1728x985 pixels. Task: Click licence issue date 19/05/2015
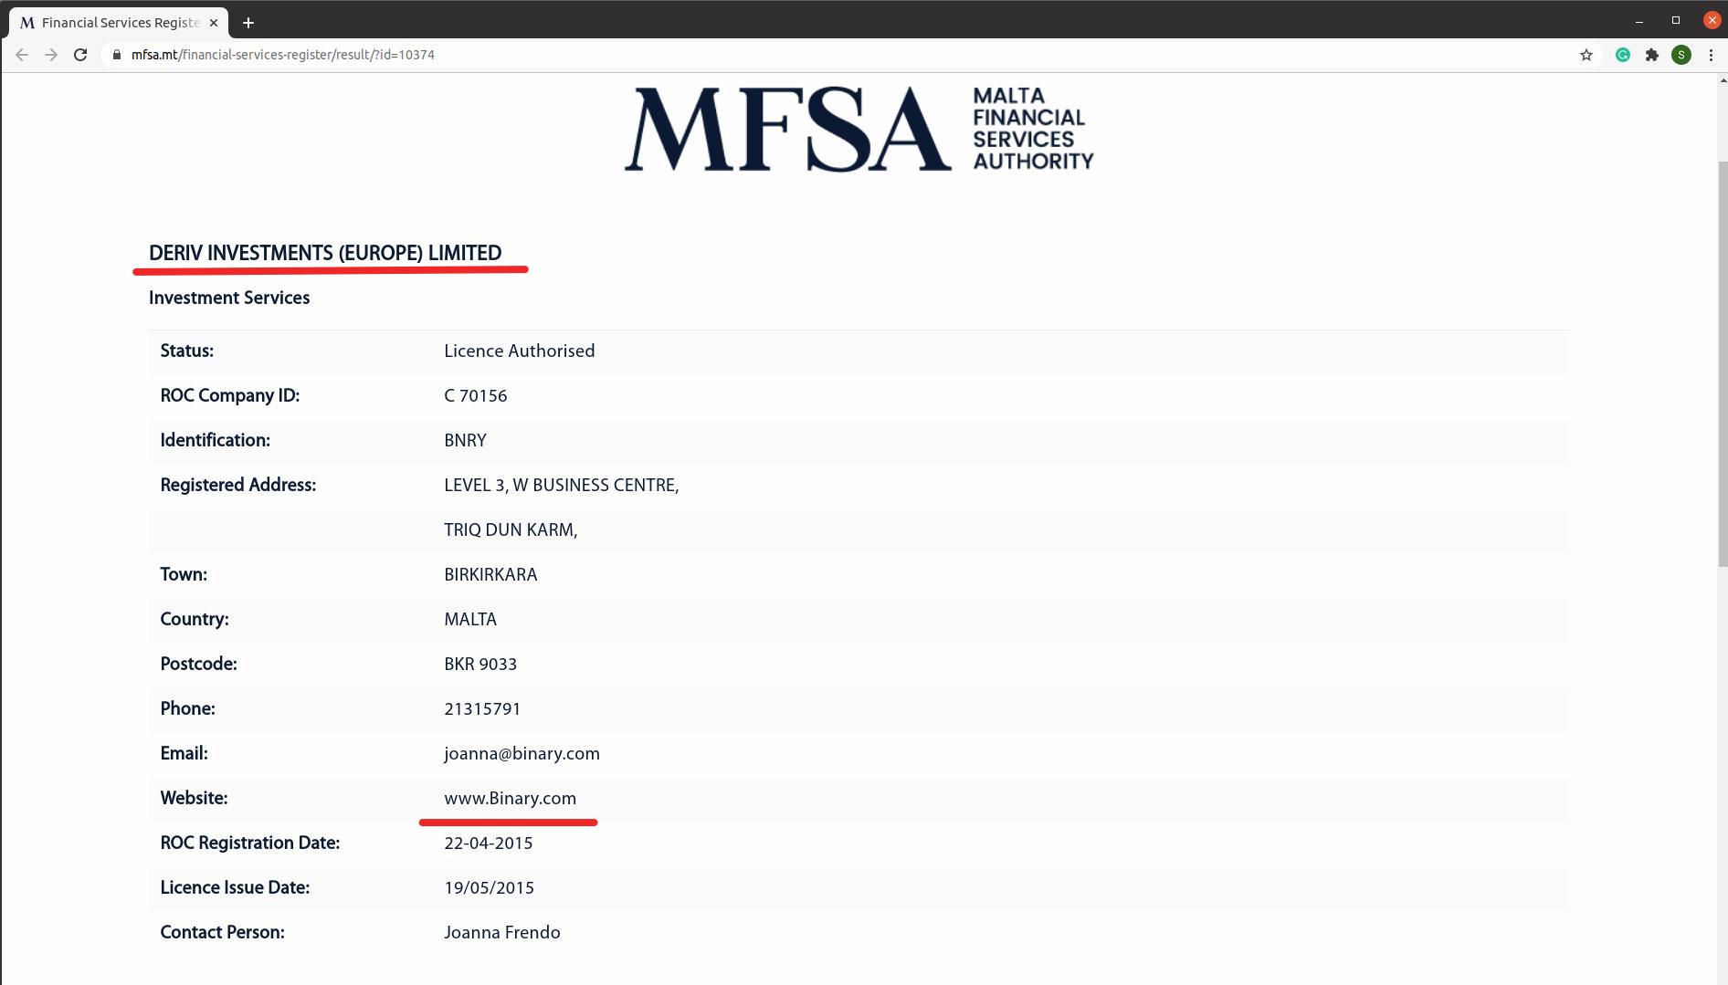[489, 888]
